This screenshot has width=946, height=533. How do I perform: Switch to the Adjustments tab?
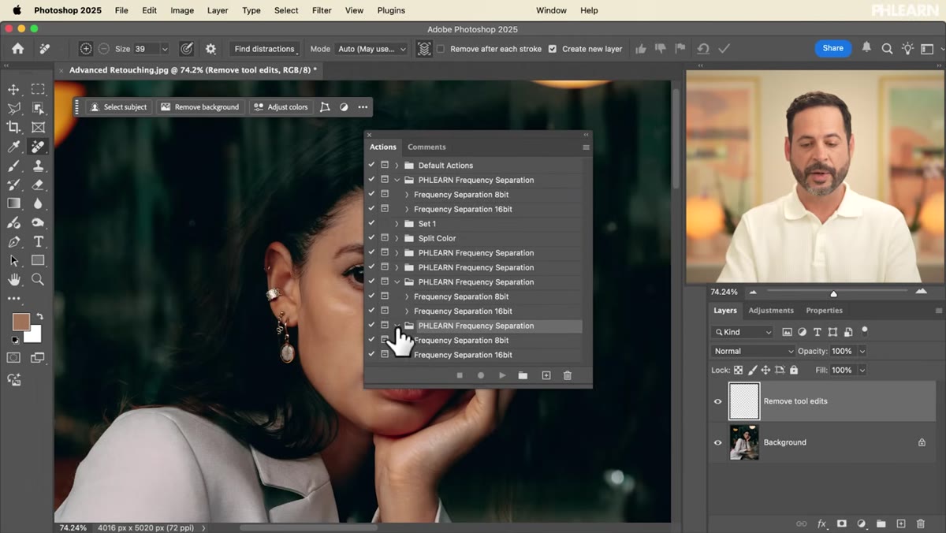771,311
